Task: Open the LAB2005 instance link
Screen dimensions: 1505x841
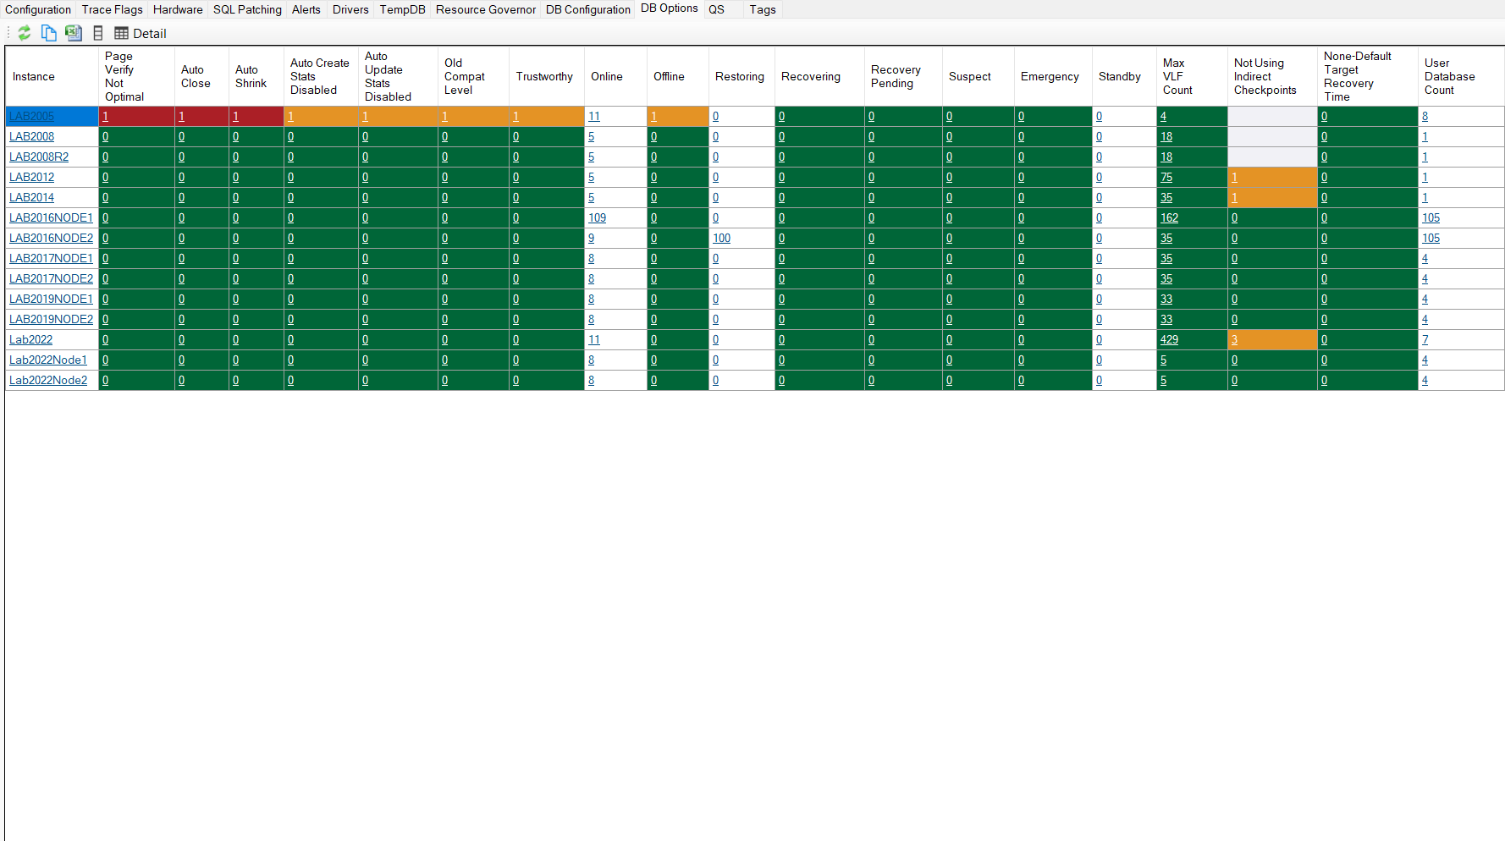Action: coord(31,117)
